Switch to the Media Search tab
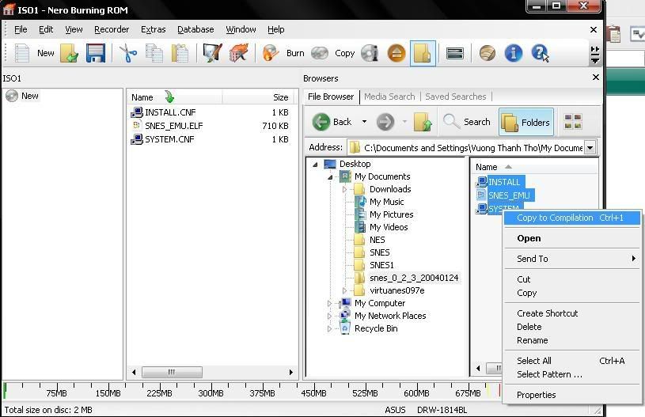Image resolution: width=645 pixels, height=417 pixels. (x=389, y=97)
